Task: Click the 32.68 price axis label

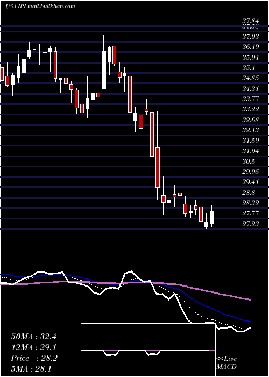Action: point(251,120)
